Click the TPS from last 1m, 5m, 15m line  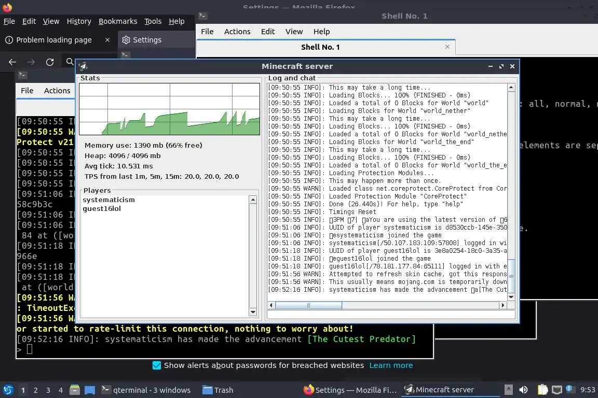pos(162,176)
